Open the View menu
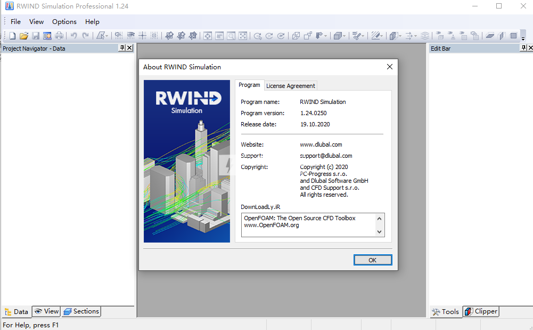This screenshot has width=533, height=330. pos(36,22)
